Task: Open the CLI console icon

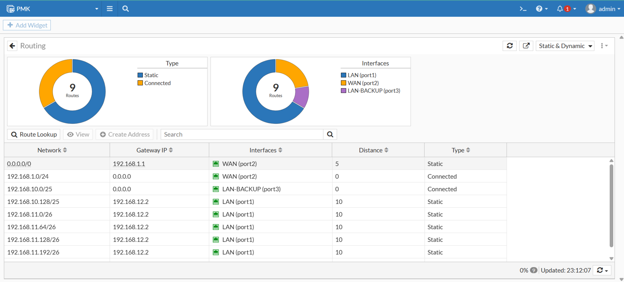Action: click(523, 9)
